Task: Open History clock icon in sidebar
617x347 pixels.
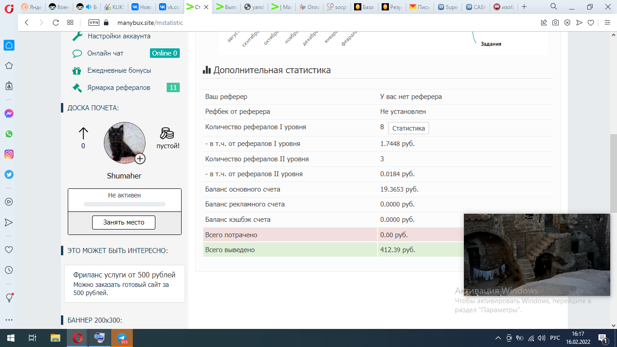Action: 9,270
